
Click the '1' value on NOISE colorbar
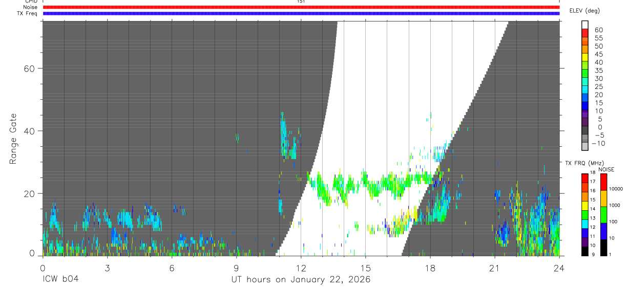611,254
